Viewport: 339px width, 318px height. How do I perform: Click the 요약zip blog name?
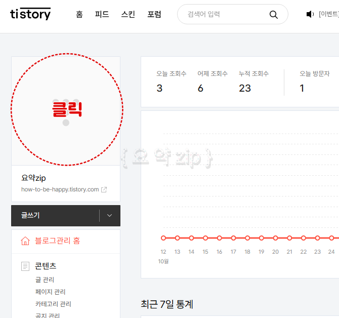[x=33, y=178]
